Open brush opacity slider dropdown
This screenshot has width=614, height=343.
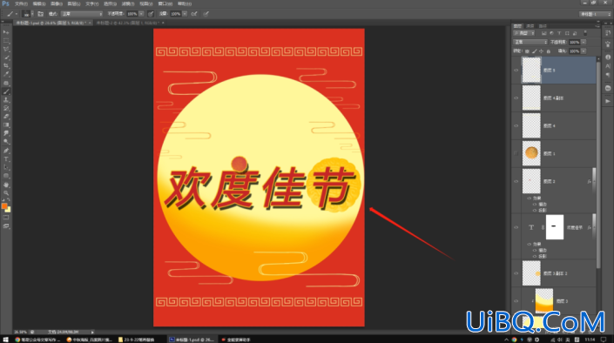(x=141, y=14)
